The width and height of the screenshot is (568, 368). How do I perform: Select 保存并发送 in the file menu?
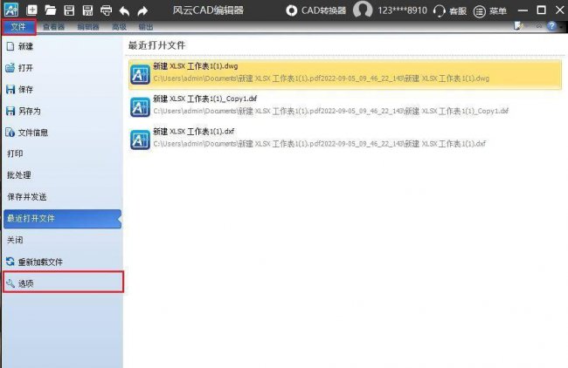coord(62,197)
